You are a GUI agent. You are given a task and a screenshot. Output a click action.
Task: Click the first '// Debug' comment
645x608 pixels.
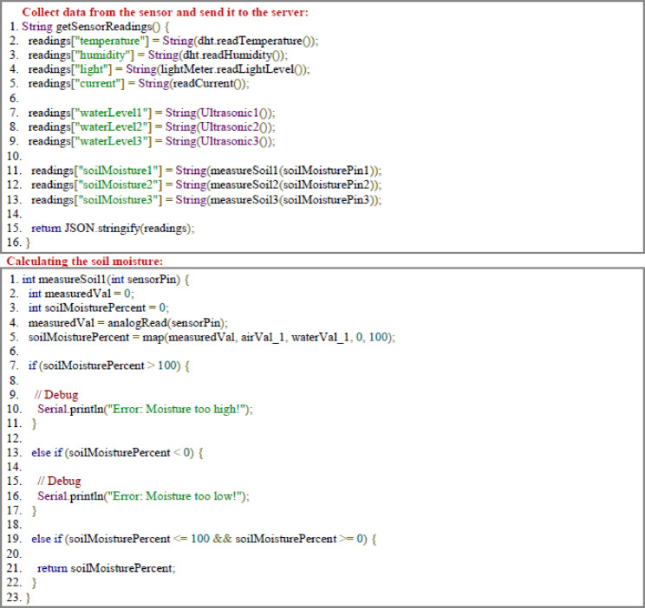[56, 395]
